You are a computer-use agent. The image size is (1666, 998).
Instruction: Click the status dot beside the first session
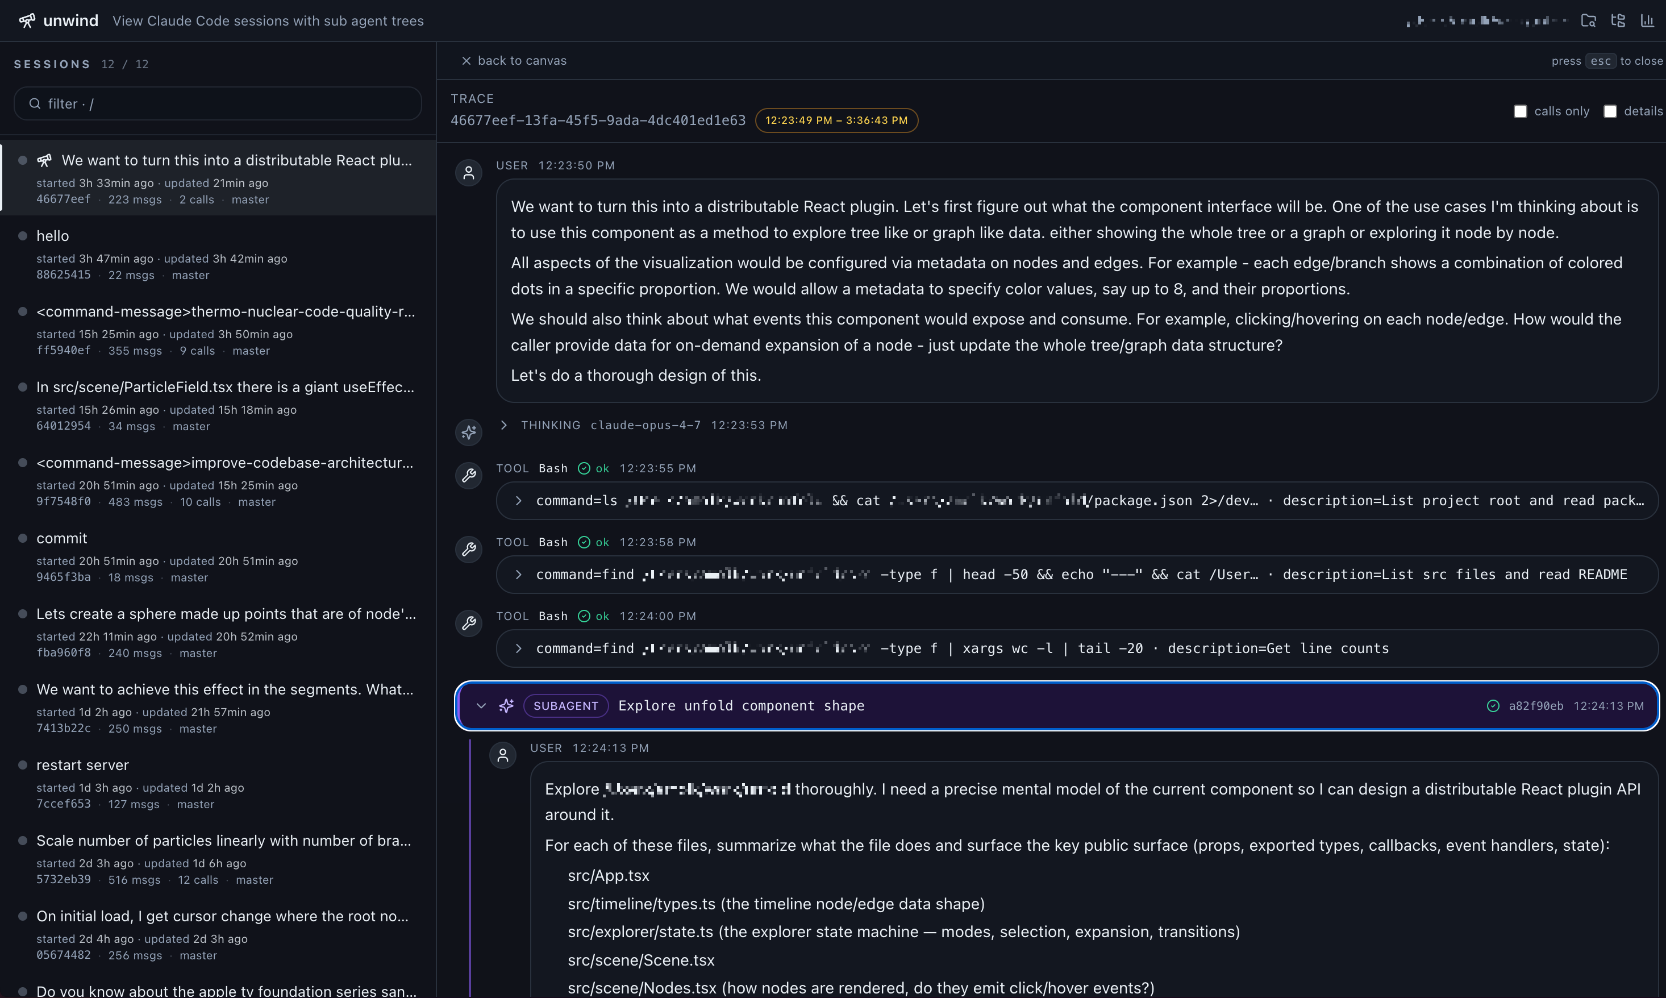tap(23, 160)
